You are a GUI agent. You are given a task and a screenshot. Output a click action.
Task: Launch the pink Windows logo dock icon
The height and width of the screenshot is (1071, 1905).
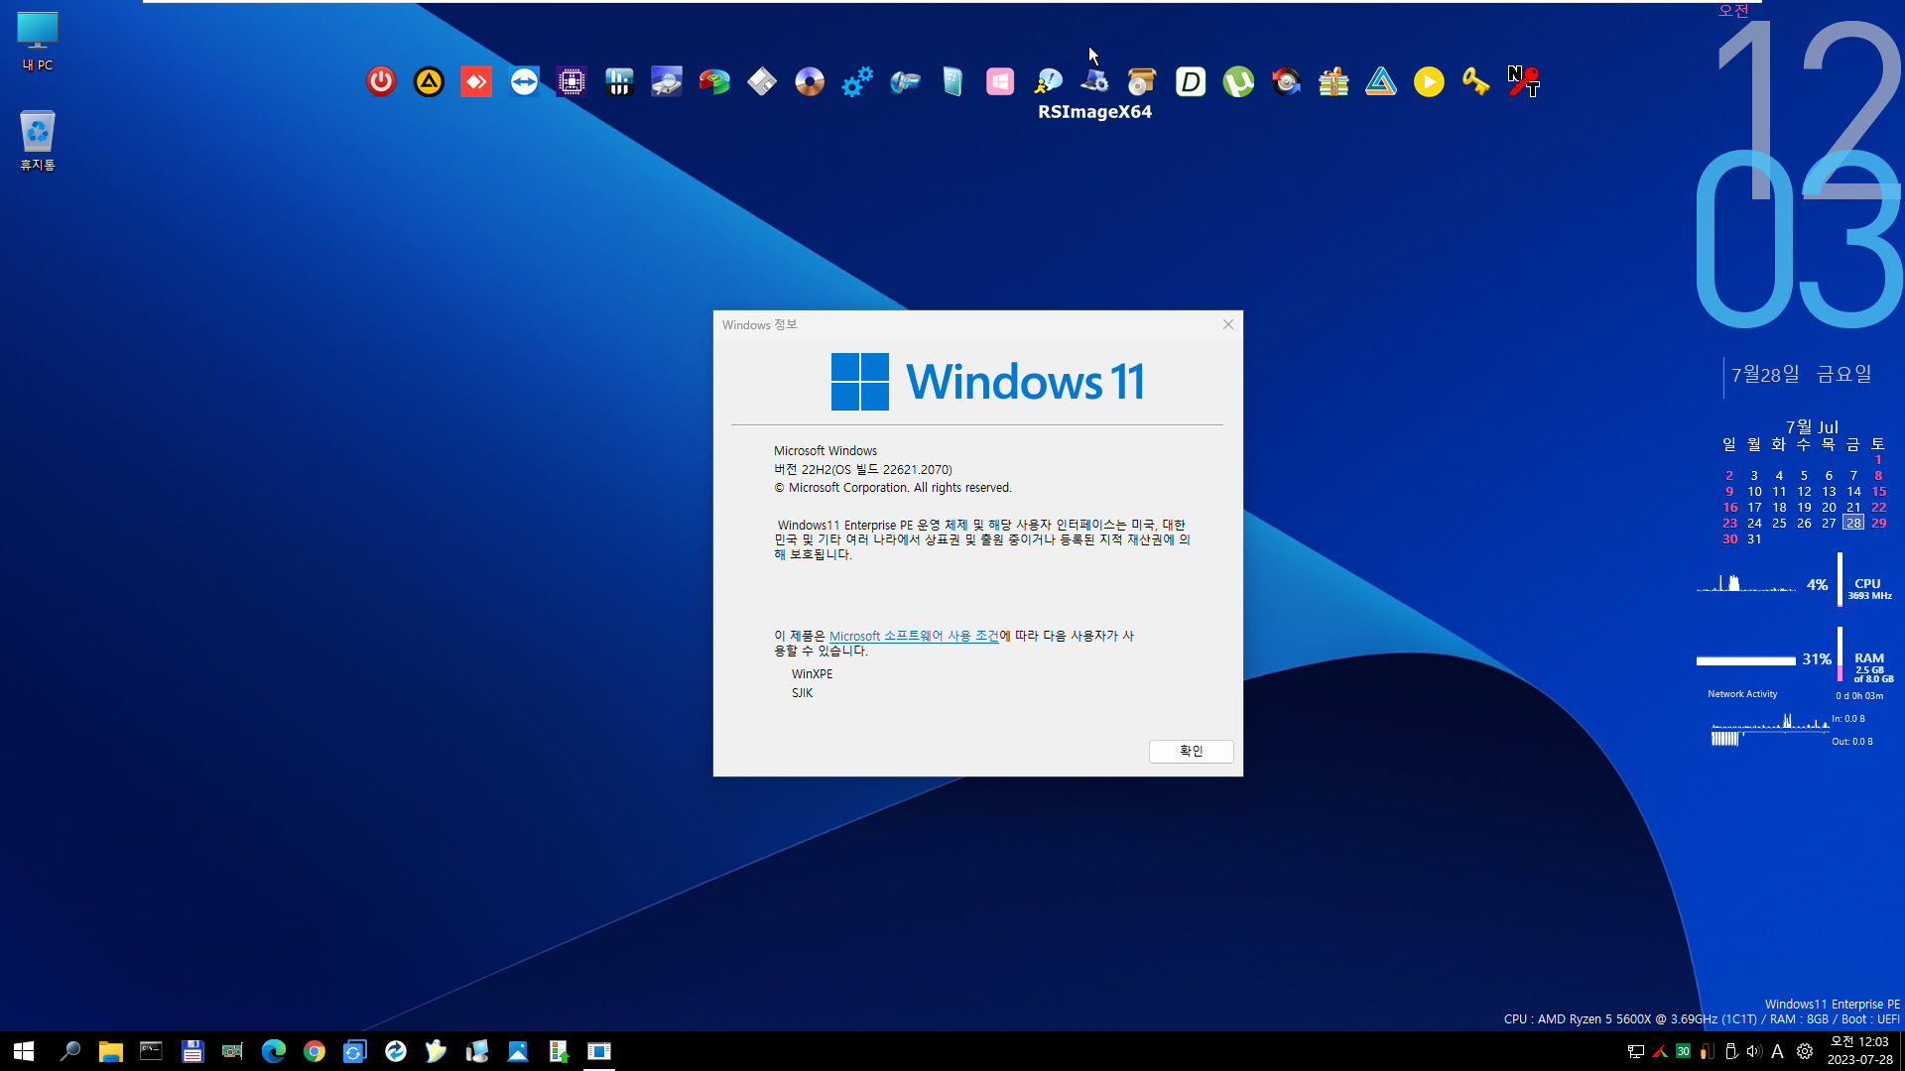(1000, 81)
